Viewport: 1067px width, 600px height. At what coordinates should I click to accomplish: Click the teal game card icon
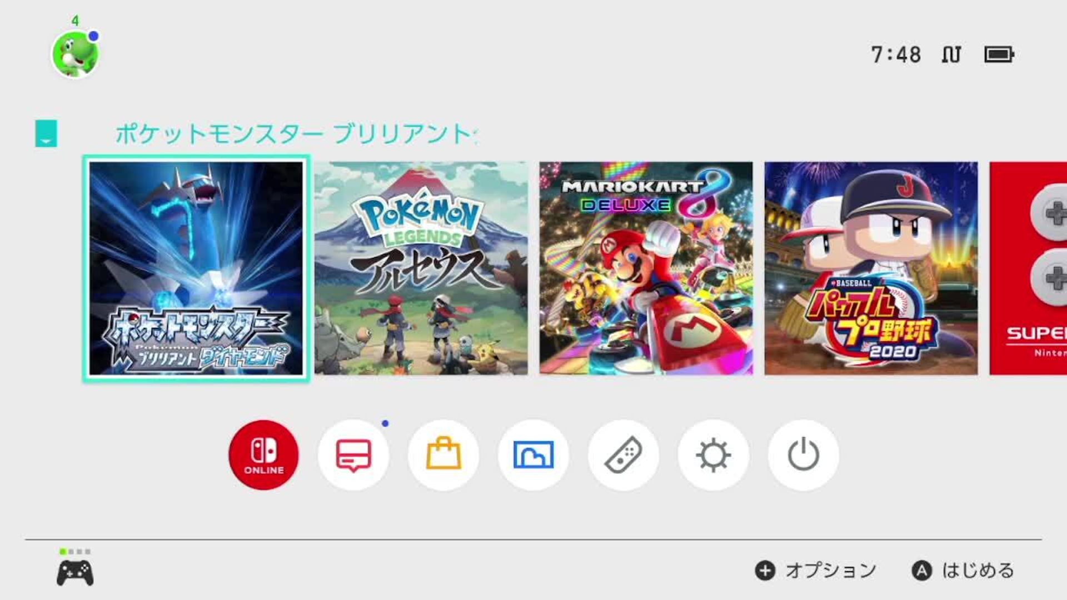click(46, 133)
